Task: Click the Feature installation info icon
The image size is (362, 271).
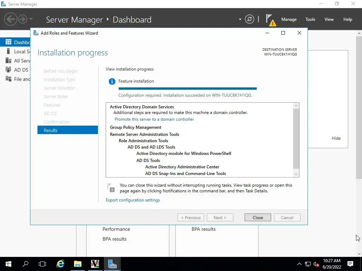Action: click(x=112, y=82)
